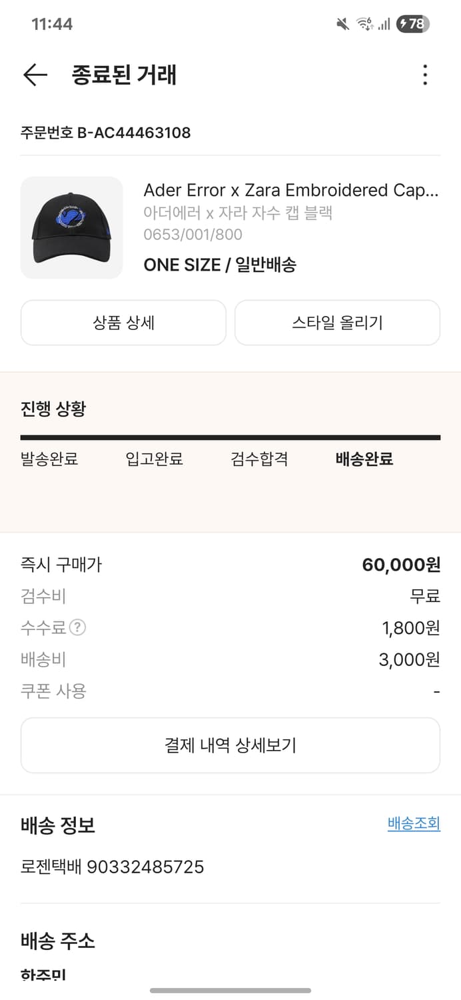Expand the 배송 주소 section
461x1000 pixels.
58,942
